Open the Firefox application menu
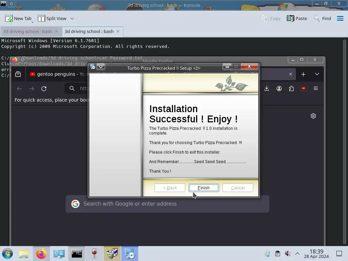Viewport: 348px width, 261px height. (316, 89)
